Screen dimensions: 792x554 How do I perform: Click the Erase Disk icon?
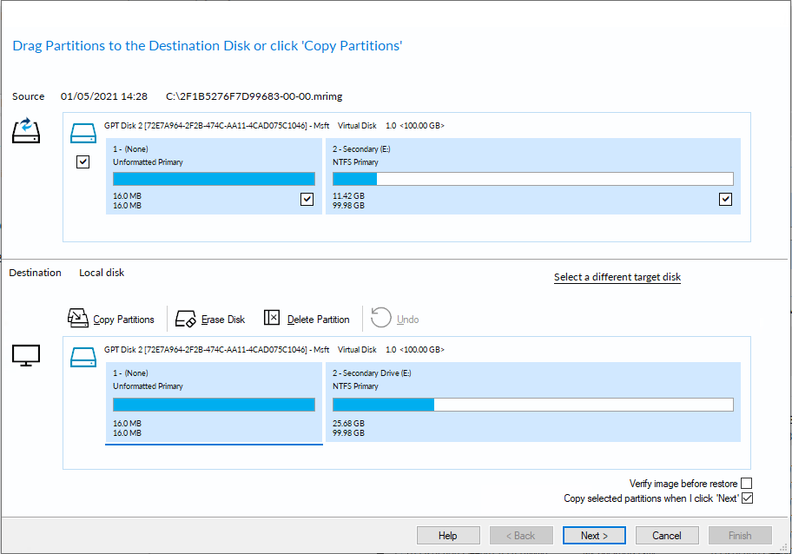click(x=186, y=319)
